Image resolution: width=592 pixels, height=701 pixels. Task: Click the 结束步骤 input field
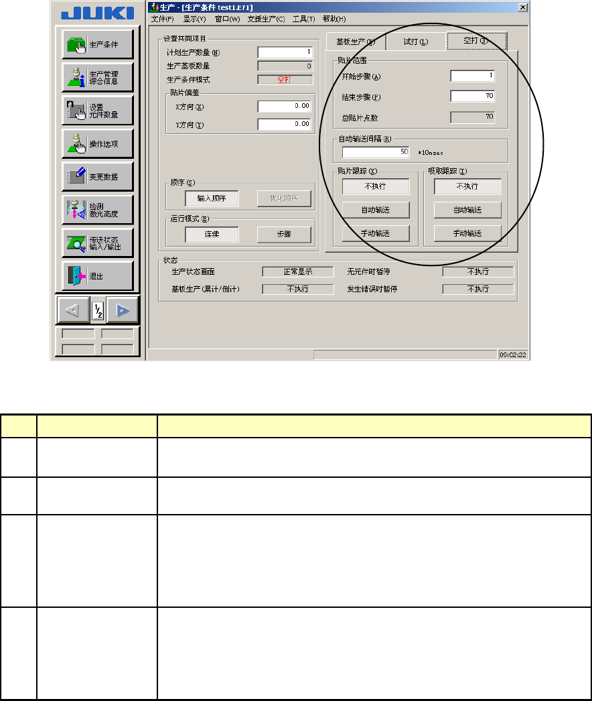coord(473,96)
